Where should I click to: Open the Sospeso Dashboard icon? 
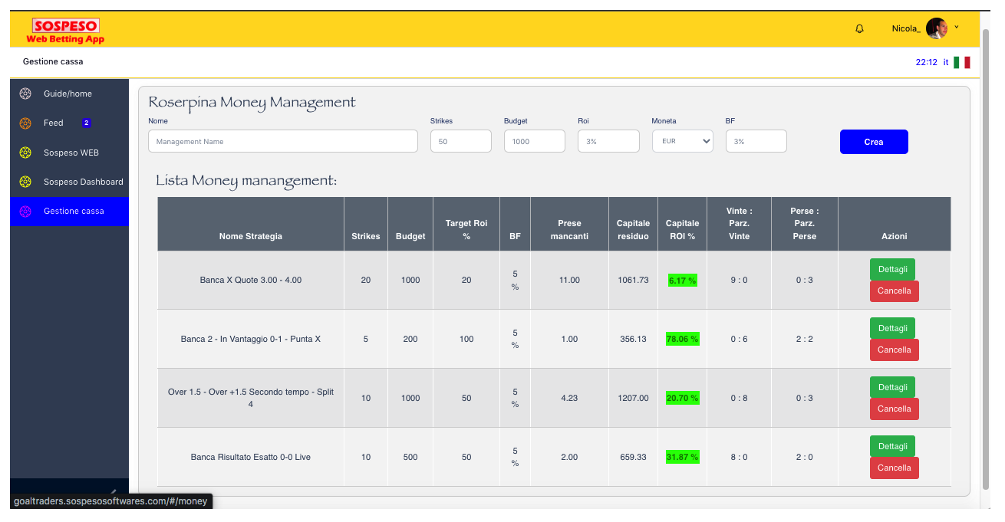[x=25, y=182]
